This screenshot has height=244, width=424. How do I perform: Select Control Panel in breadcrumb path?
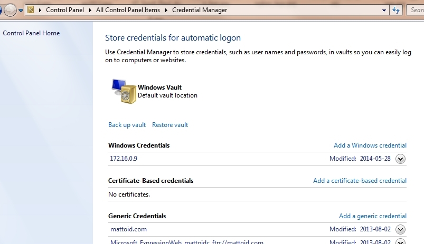tap(65, 10)
